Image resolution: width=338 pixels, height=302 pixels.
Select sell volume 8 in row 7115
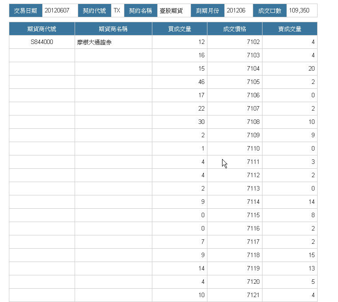313,215
